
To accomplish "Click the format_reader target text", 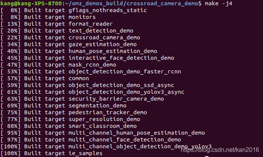I will click(91, 24).
